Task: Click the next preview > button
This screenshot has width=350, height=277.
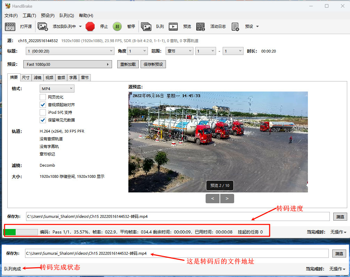Action: coord(227,198)
